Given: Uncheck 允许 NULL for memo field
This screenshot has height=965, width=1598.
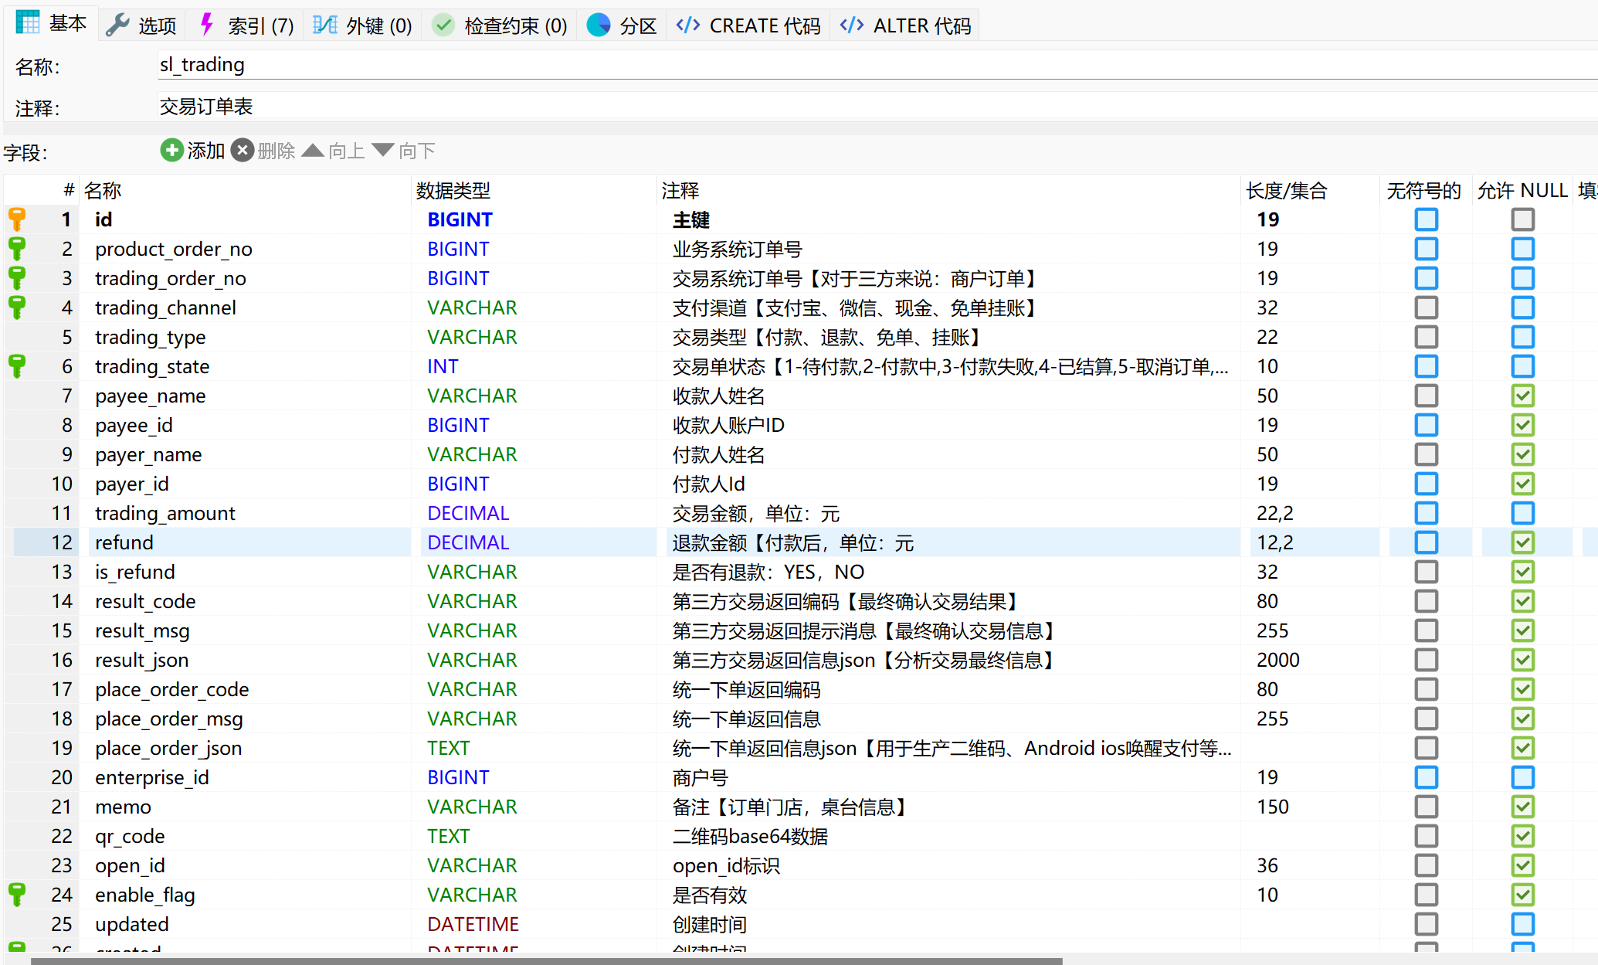Looking at the screenshot, I should [1523, 807].
